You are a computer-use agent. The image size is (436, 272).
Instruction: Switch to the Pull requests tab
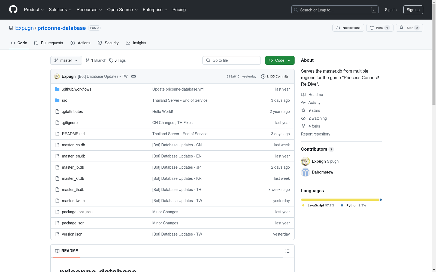[49, 43]
